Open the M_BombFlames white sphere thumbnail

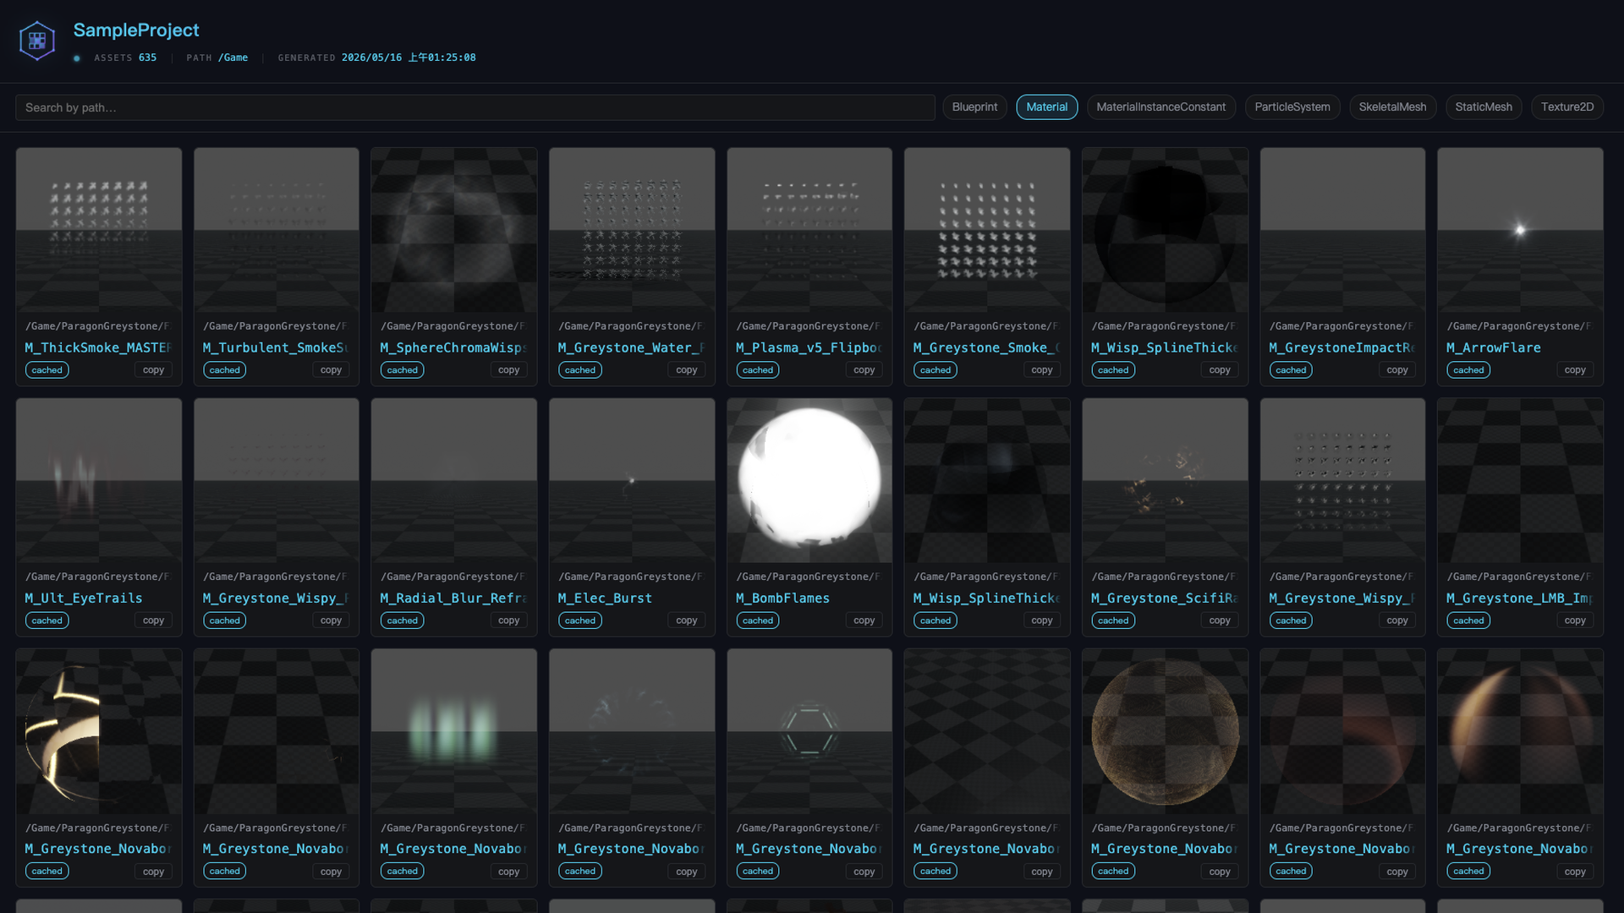pyautogui.click(x=809, y=480)
